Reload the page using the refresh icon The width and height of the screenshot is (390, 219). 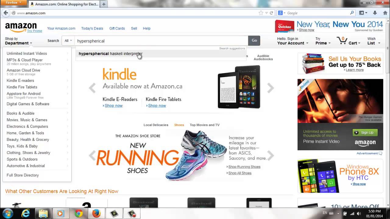(271, 13)
